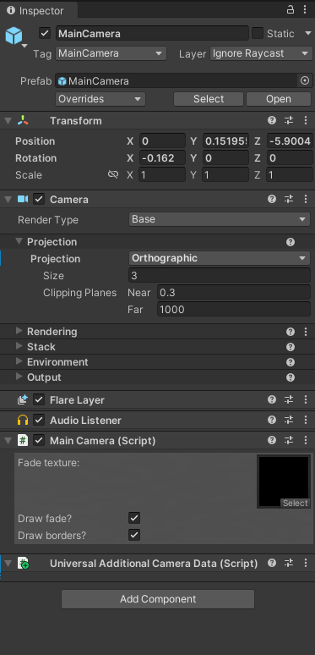Click the Near clipping plane field
The width and height of the screenshot is (315, 655).
coord(234,293)
